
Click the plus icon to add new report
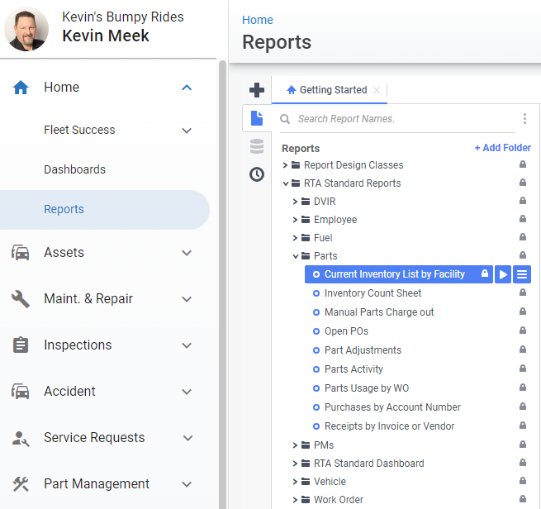[256, 90]
